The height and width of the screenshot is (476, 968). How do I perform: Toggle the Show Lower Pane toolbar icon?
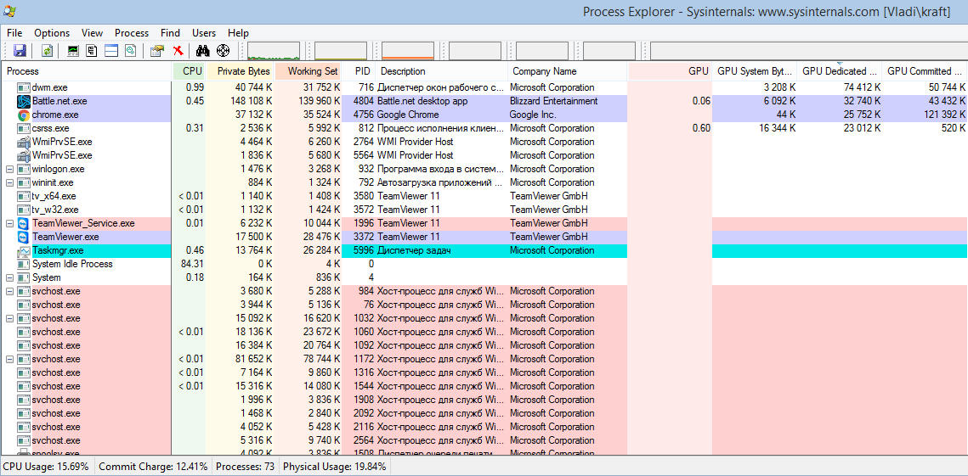[111, 51]
